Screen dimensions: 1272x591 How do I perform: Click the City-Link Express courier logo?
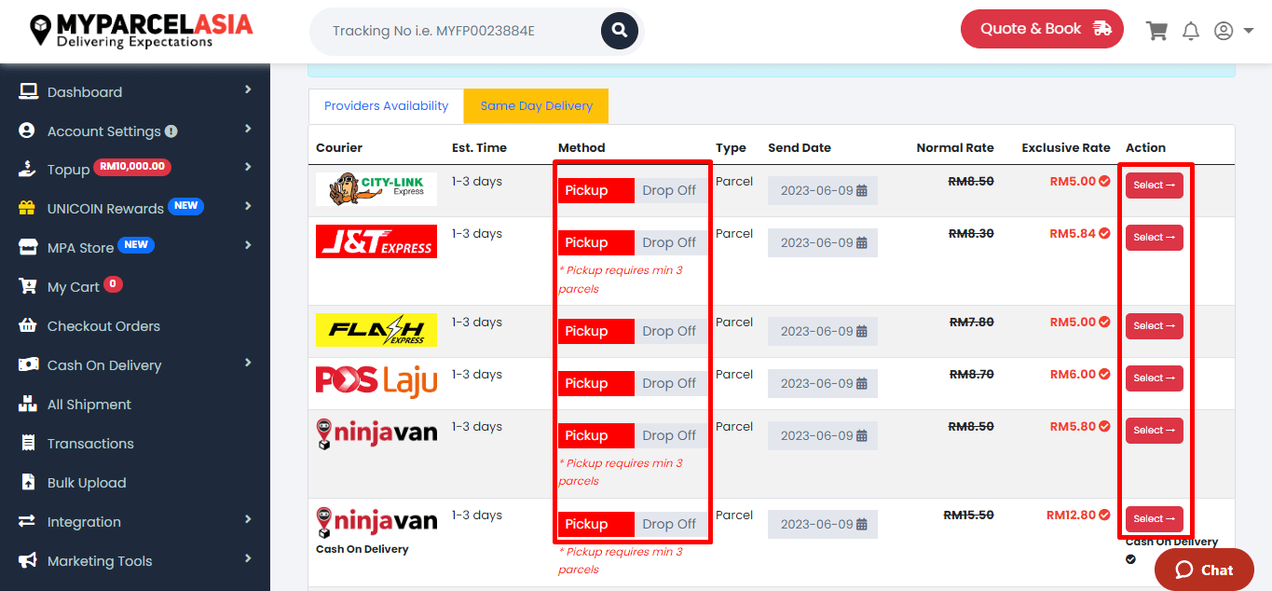(376, 189)
